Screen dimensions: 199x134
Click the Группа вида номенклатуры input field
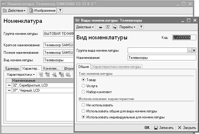pos(158,50)
